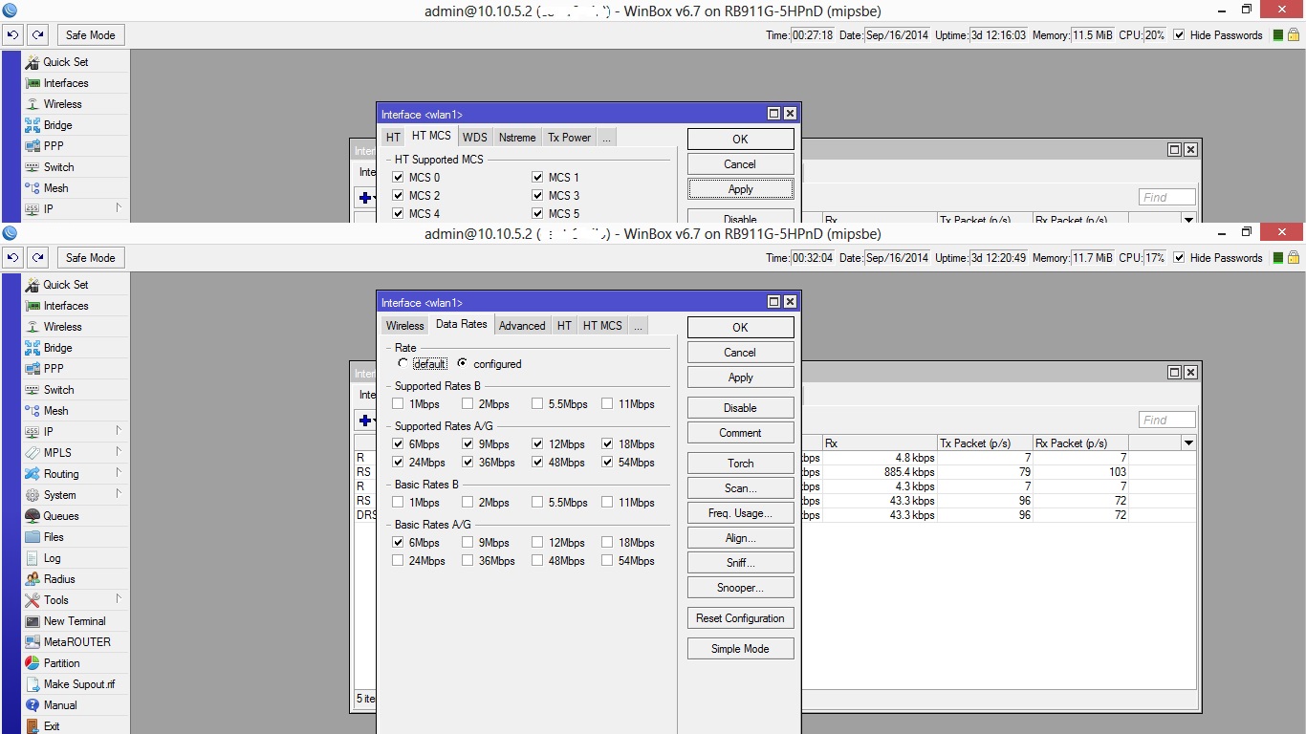Image resolution: width=1306 pixels, height=734 pixels.
Task: Open the Queues icon in the sidebar
Action: [x=33, y=516]
